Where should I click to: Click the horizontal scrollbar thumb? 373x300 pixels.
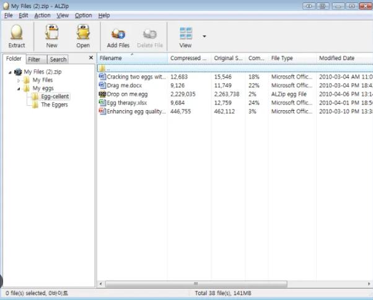(x=196, y=284)
